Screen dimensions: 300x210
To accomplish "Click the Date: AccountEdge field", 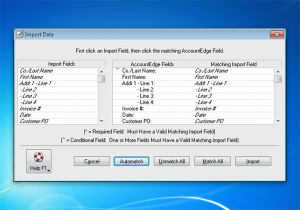I will (x=128, y=115).
